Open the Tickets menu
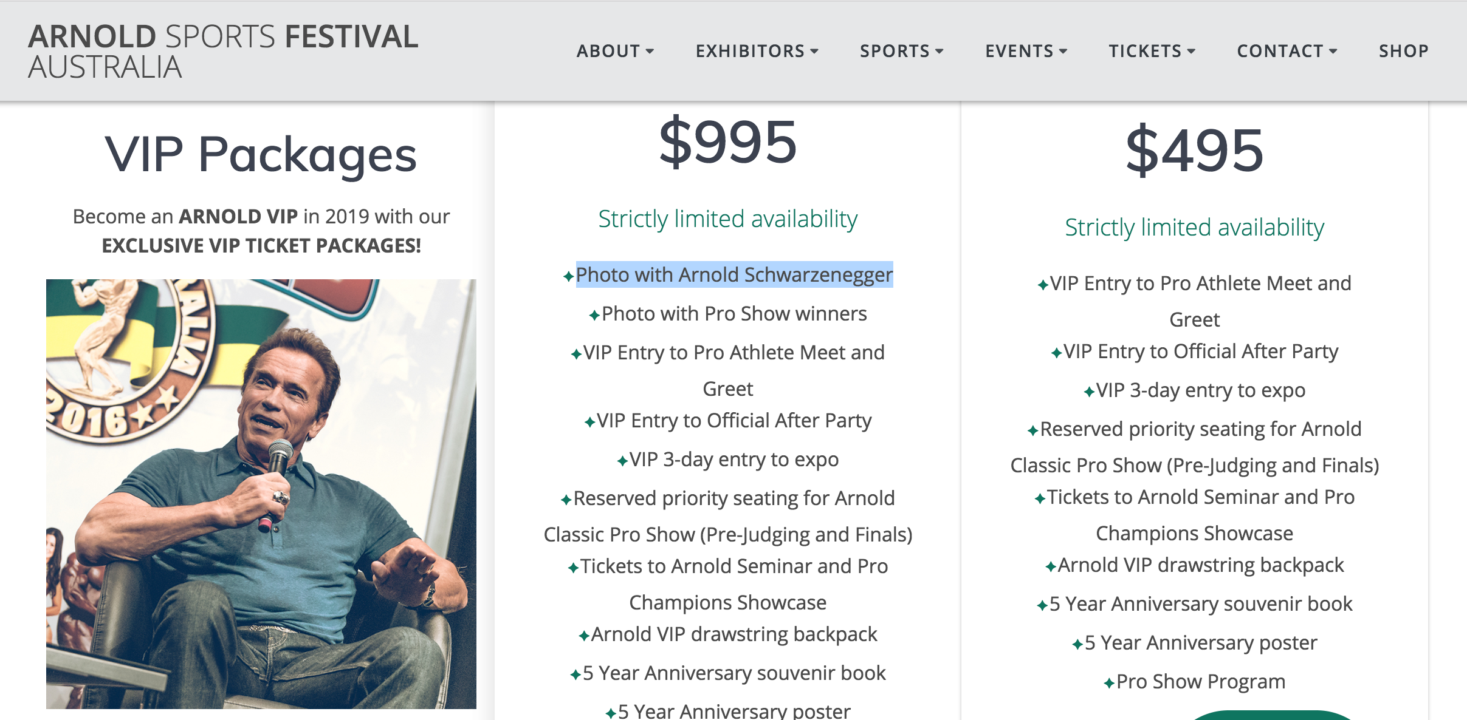Image resolution: width=1467 pixels, height=720 pixels. (x=1152, y=51)
